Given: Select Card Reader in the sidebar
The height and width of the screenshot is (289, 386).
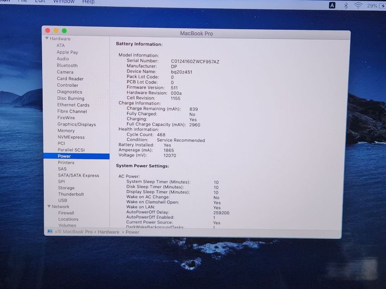Looking at the screenshot, I should click(x=70, y=78).
